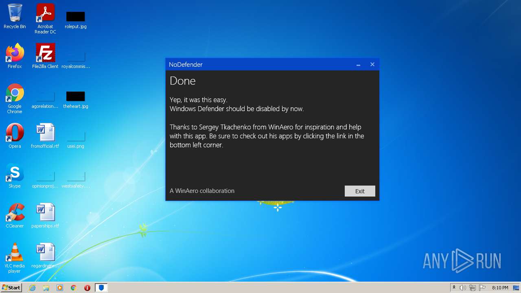This screenshot has width=521, height=293.
Task: Open the network tray icon
Action: [x=473, y=288]
